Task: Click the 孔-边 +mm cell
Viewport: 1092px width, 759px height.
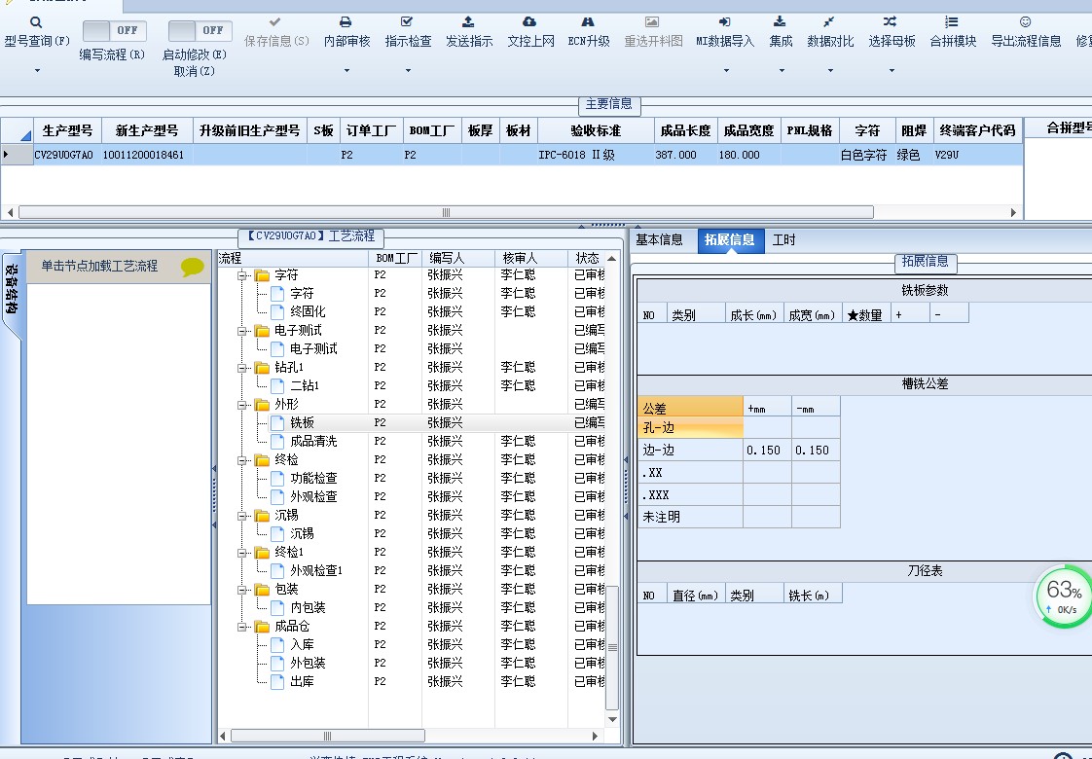Action: pyautogui.click(x=767, y=427)
